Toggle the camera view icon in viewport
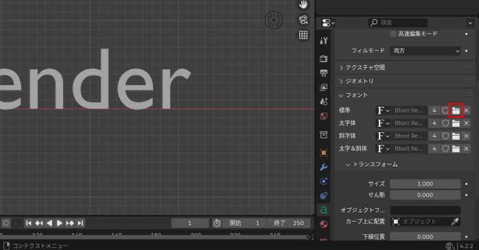This screenshot has height=250, width=479. [x=303, y=20]
